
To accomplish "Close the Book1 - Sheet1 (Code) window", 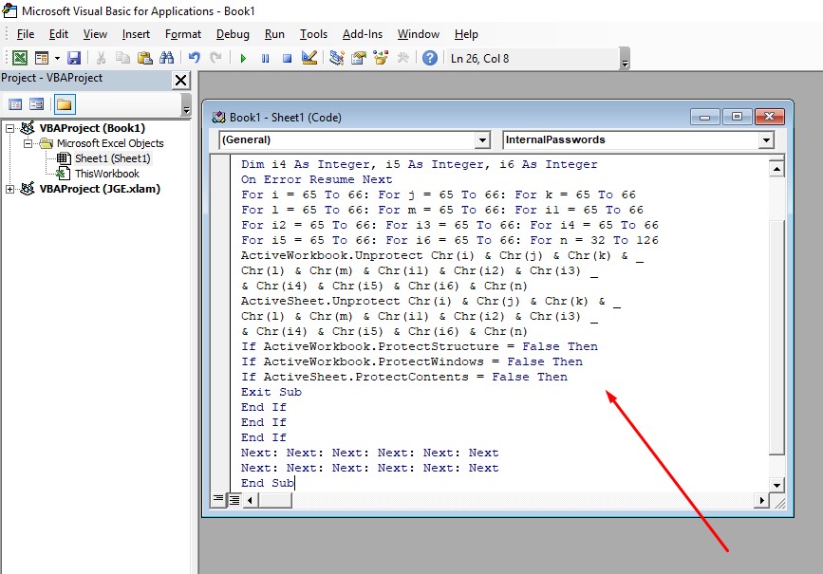I will [770, 117].
